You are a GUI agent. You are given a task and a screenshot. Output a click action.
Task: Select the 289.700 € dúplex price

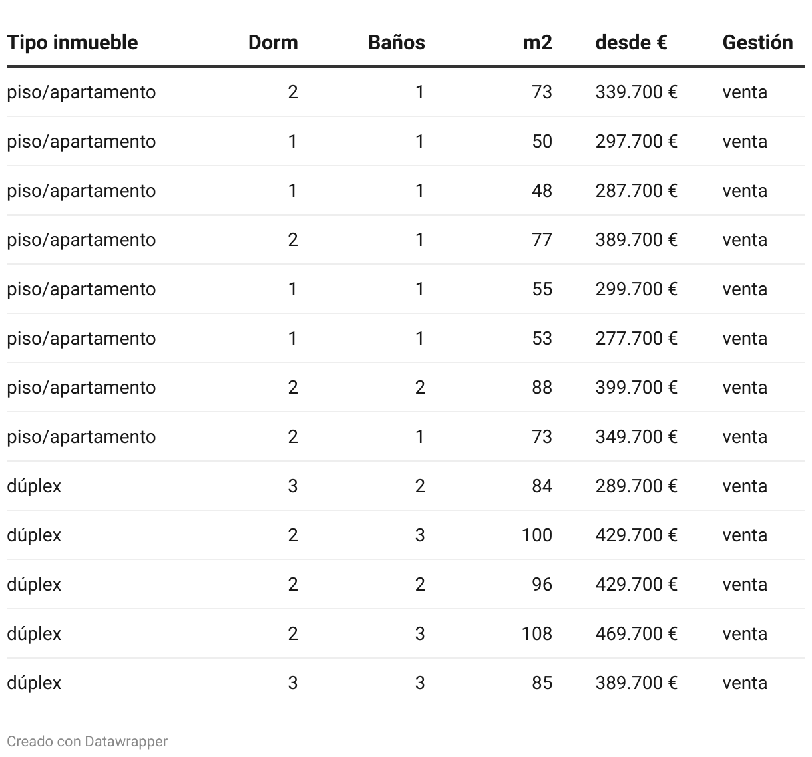636,486
